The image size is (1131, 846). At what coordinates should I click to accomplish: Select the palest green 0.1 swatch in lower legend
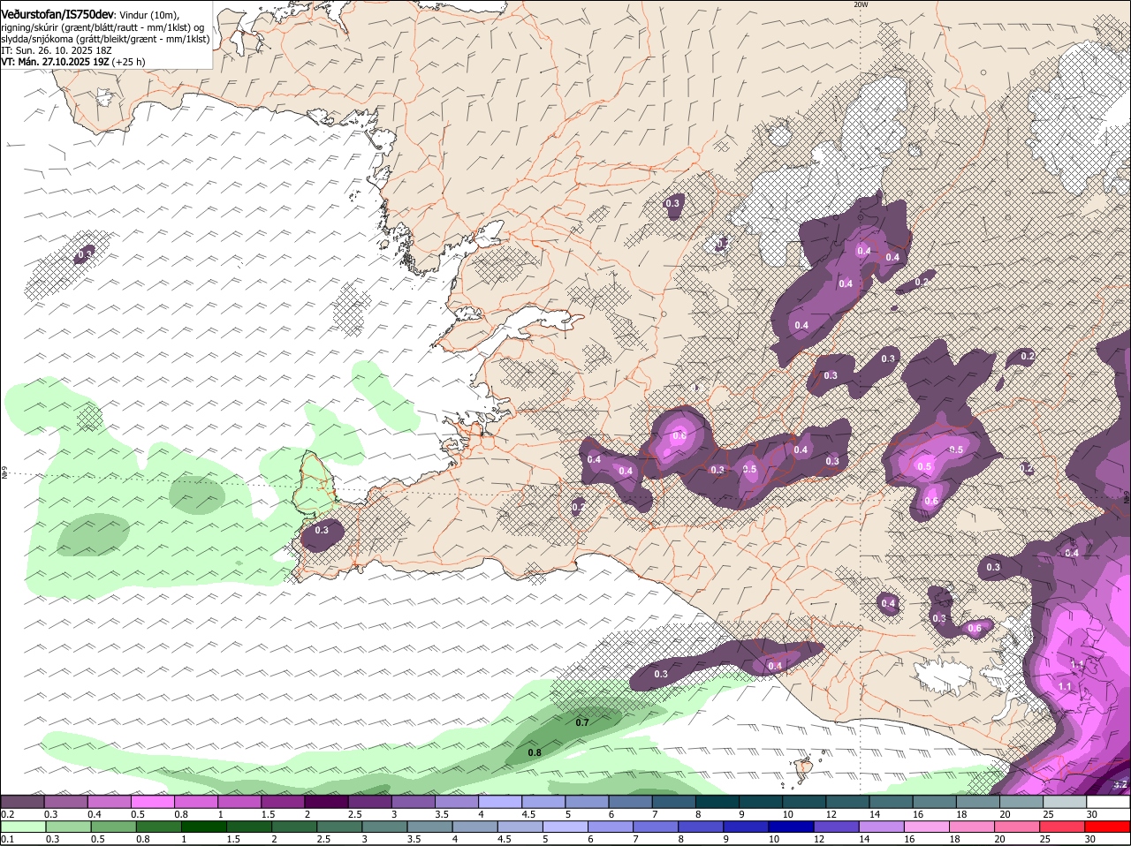click(23, 827)
